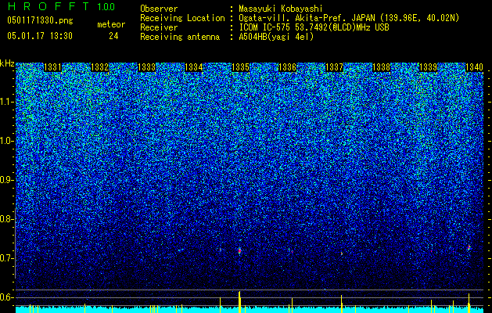Click the 1332 time marker
Image resolution: width=492 pixels, height=313 pixels.
point(100,67)
